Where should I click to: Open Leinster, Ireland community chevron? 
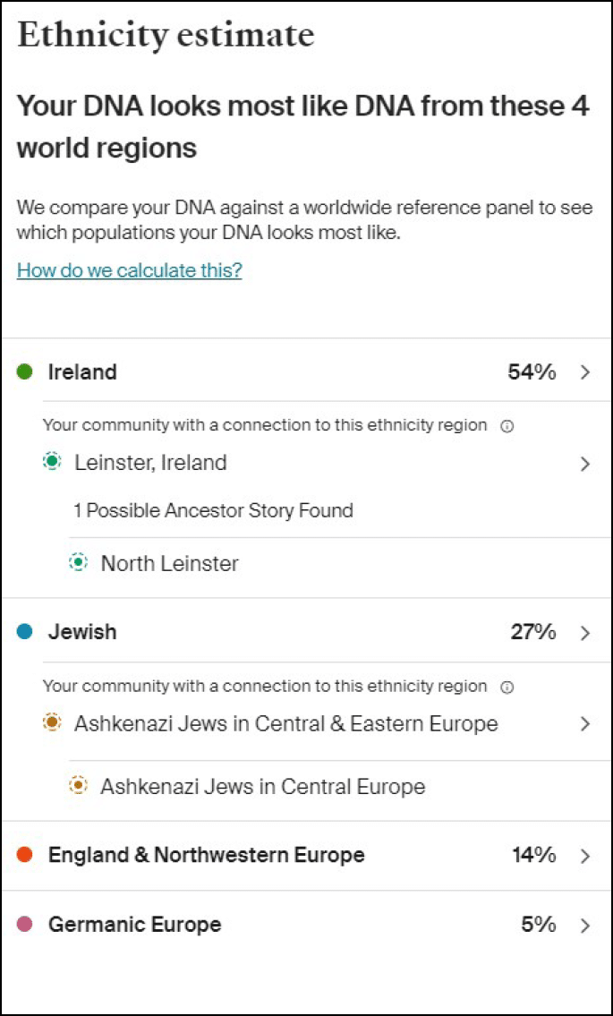pyautogui.click(x=585, y=464)
